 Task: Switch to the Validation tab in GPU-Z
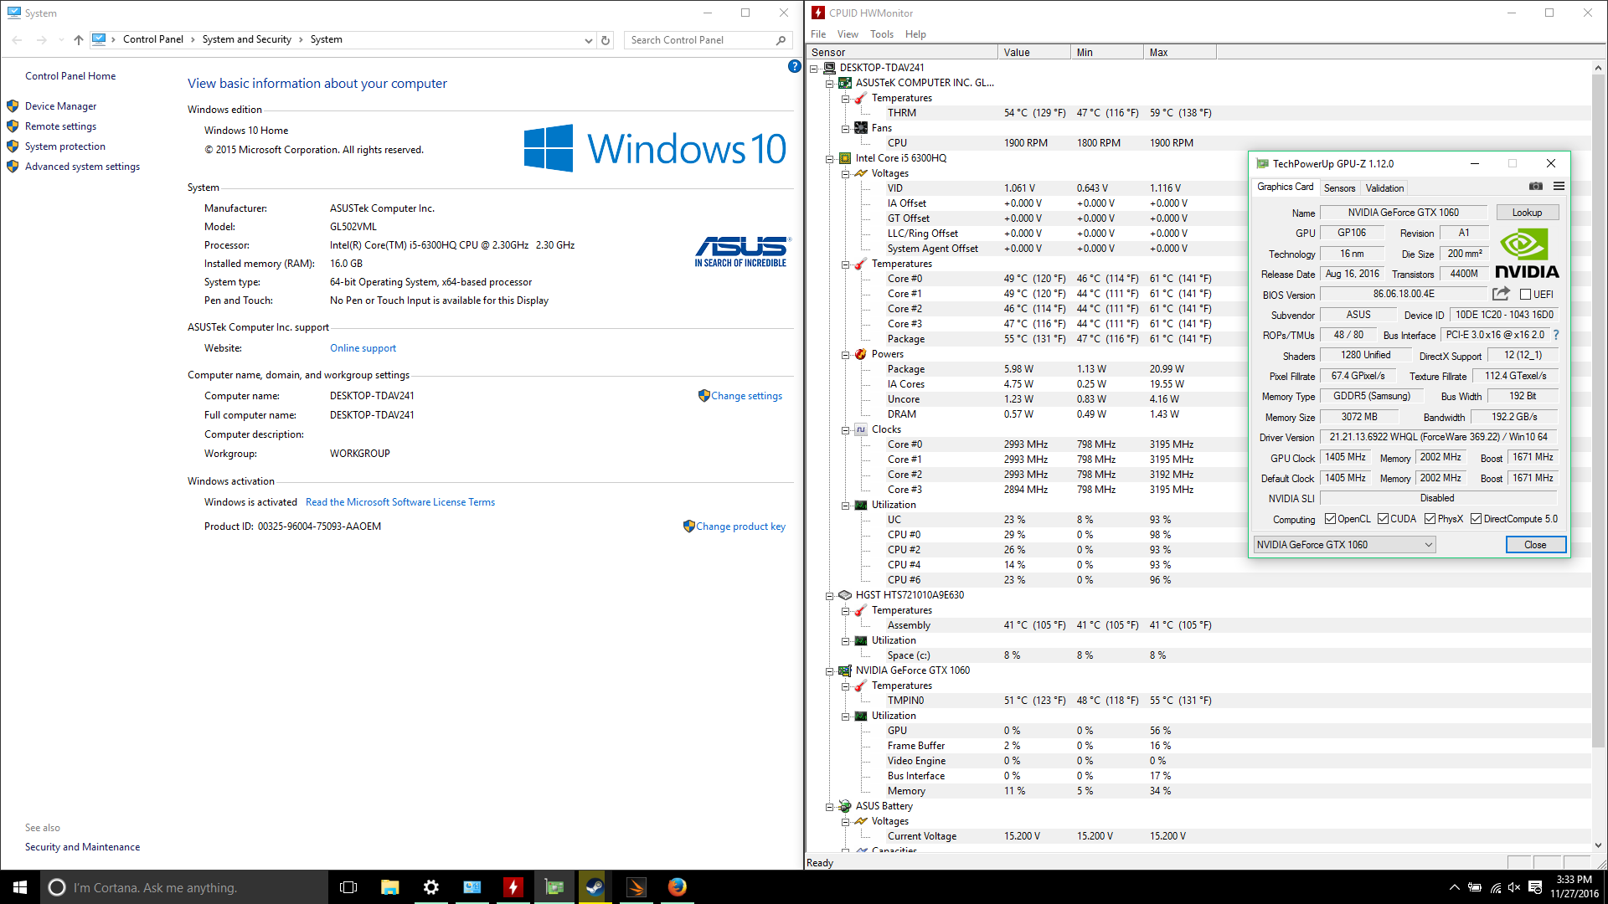pyautogui.click(x=1384, y=188)
